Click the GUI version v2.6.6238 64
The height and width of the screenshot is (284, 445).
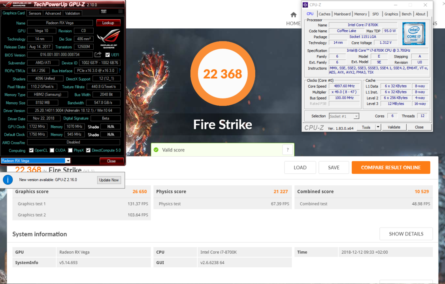pos(212,262)
